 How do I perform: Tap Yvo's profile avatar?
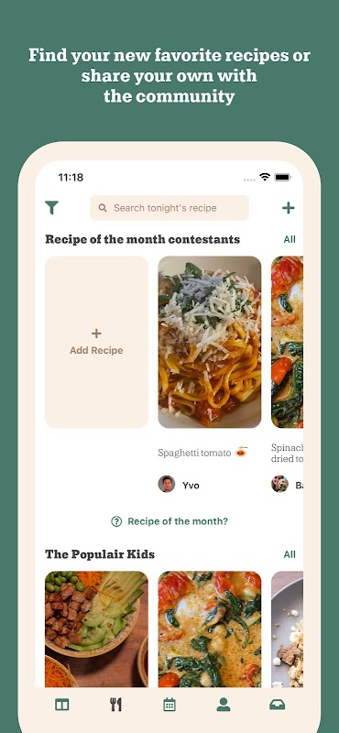tap(167, 484)
